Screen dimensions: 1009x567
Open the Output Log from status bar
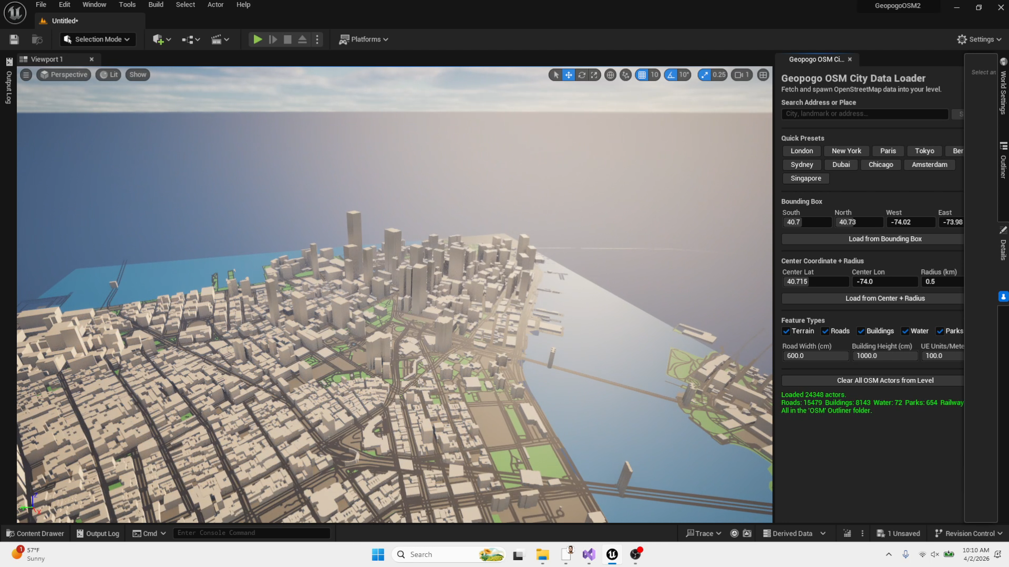coord(98,533)
